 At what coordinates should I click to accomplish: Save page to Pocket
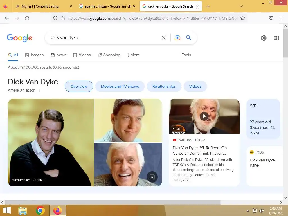271,18
